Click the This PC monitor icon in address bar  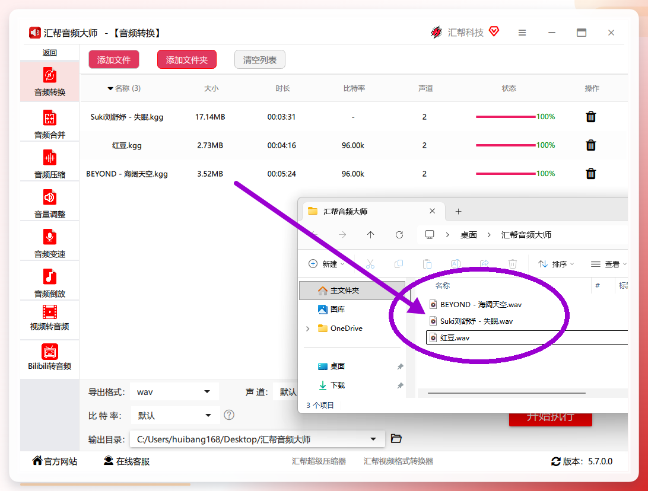tap(430, 235)
